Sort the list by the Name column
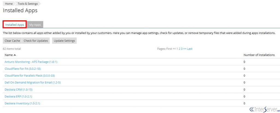 (9, 55)
